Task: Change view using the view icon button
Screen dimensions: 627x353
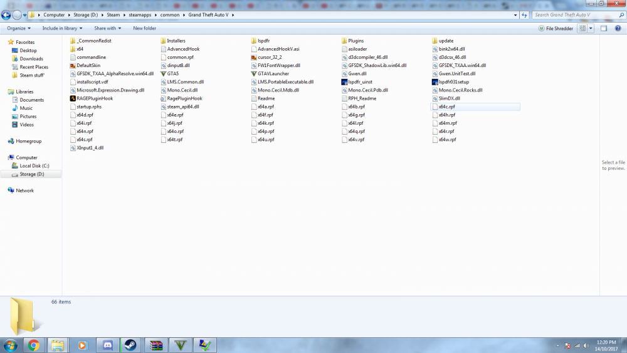Action: pyautogui.click(x=582, y=28)
